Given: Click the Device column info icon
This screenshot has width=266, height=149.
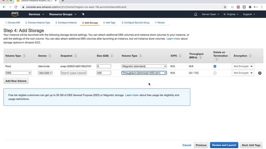Looking at the screenshot, I should [x=50, y=56].
